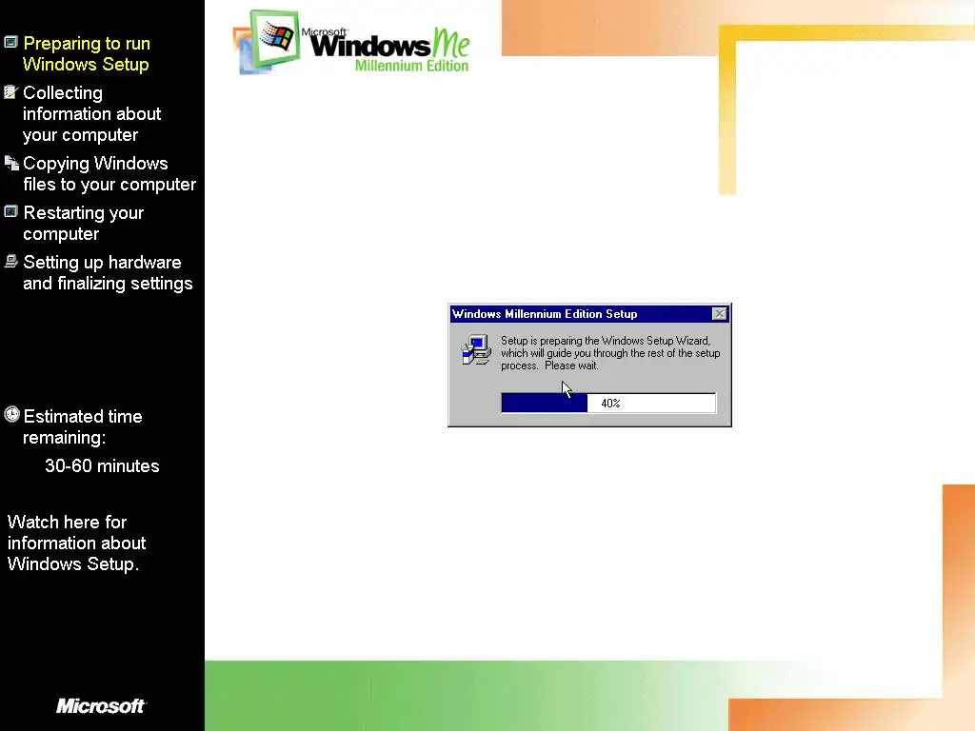The image size is (975, 731).
Task: Click the 'Preparing to run Windows Setup' text
Action: click(x=87, y=53)
